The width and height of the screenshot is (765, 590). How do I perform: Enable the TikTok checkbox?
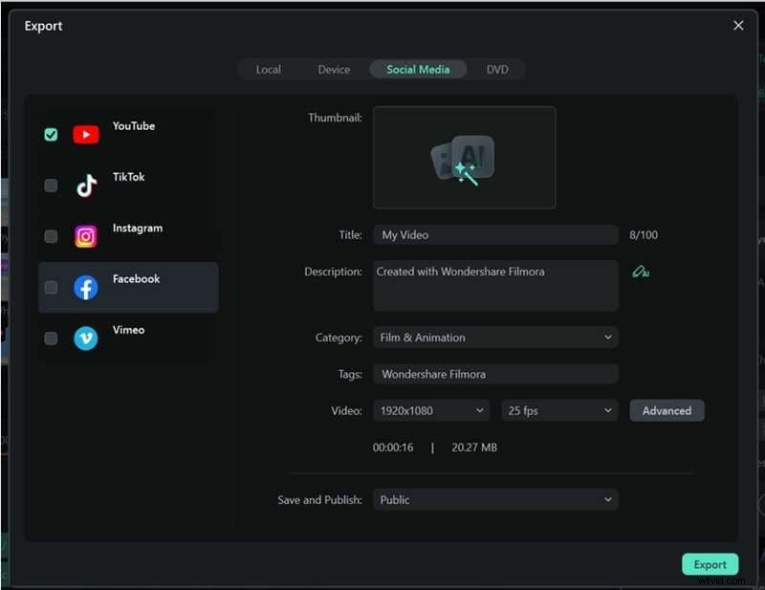click(51, 186)
